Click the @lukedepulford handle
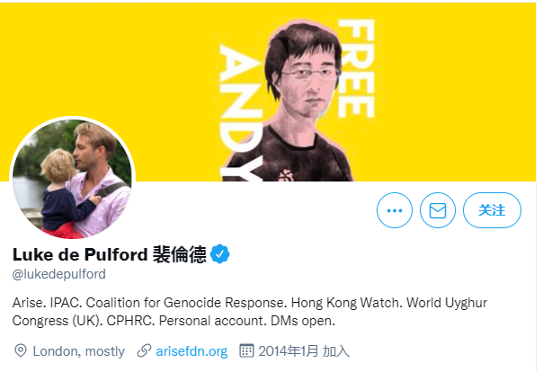This screenshot has width=543, height=372. [x=58, y=274]
